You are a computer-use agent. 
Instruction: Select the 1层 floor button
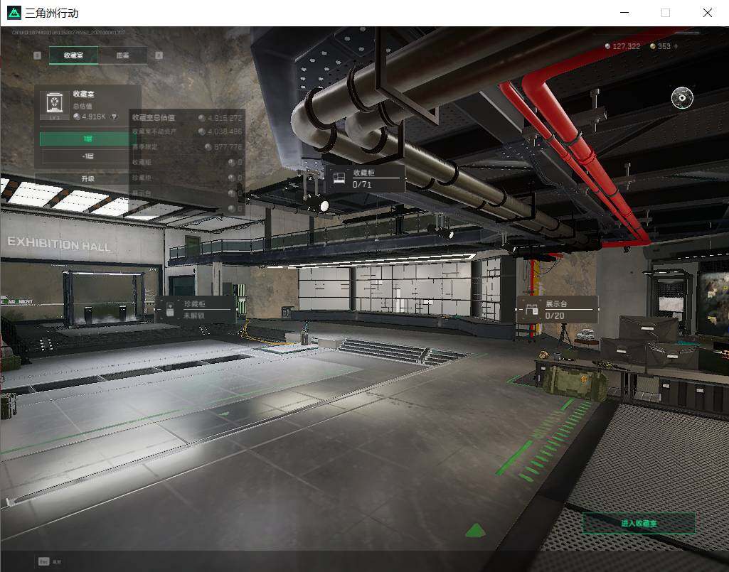coord(87,139)
